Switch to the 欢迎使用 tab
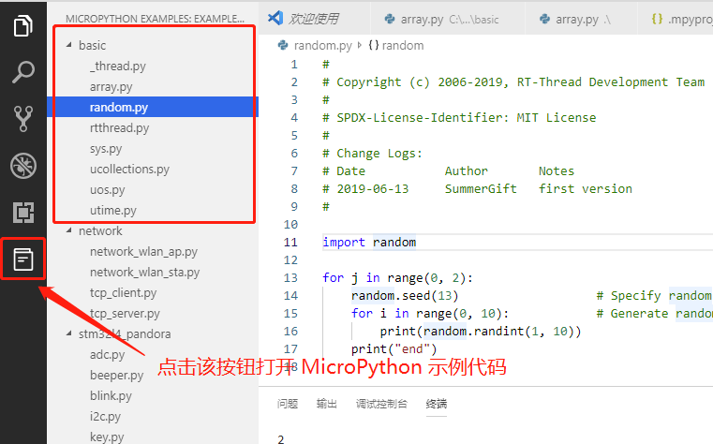713x444 pixels. pyautogui.click(x=313, y=19)
